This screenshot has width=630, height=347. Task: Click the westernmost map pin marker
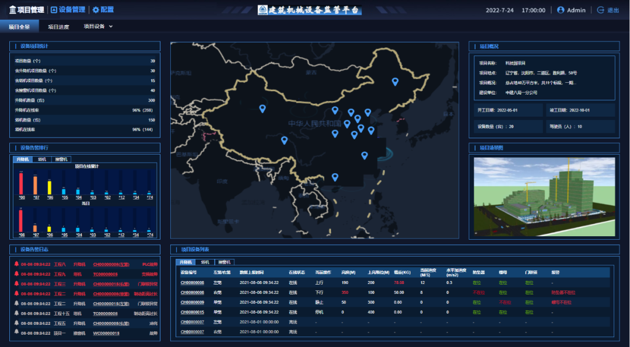tap(262, 108)
